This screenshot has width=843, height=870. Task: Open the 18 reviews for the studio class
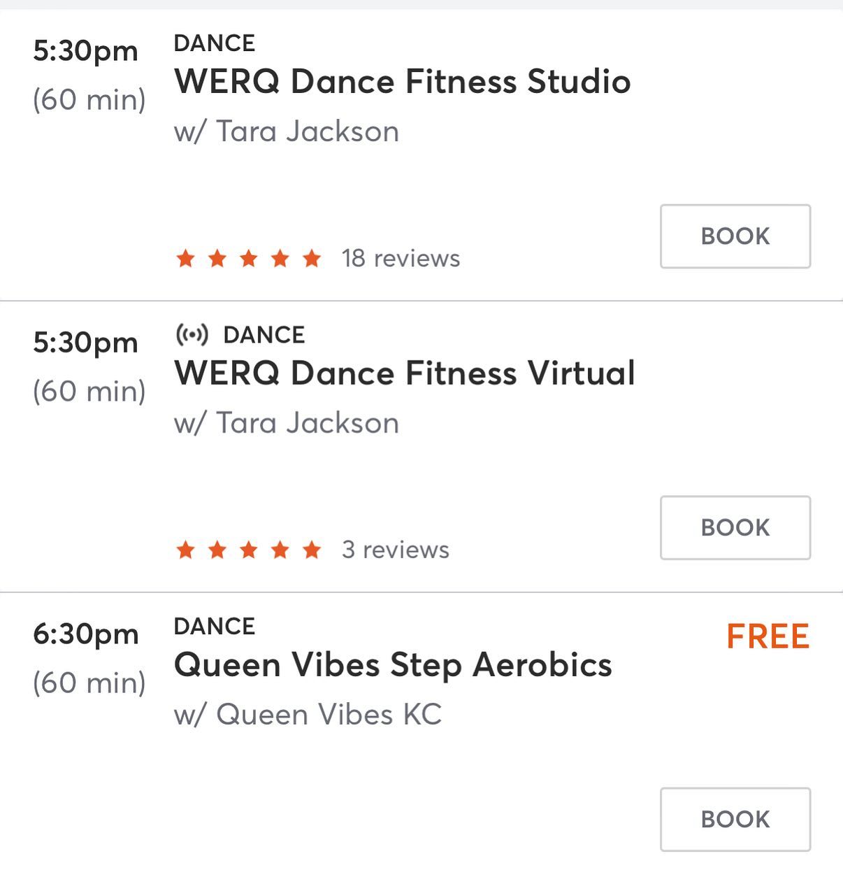(400, 259)
